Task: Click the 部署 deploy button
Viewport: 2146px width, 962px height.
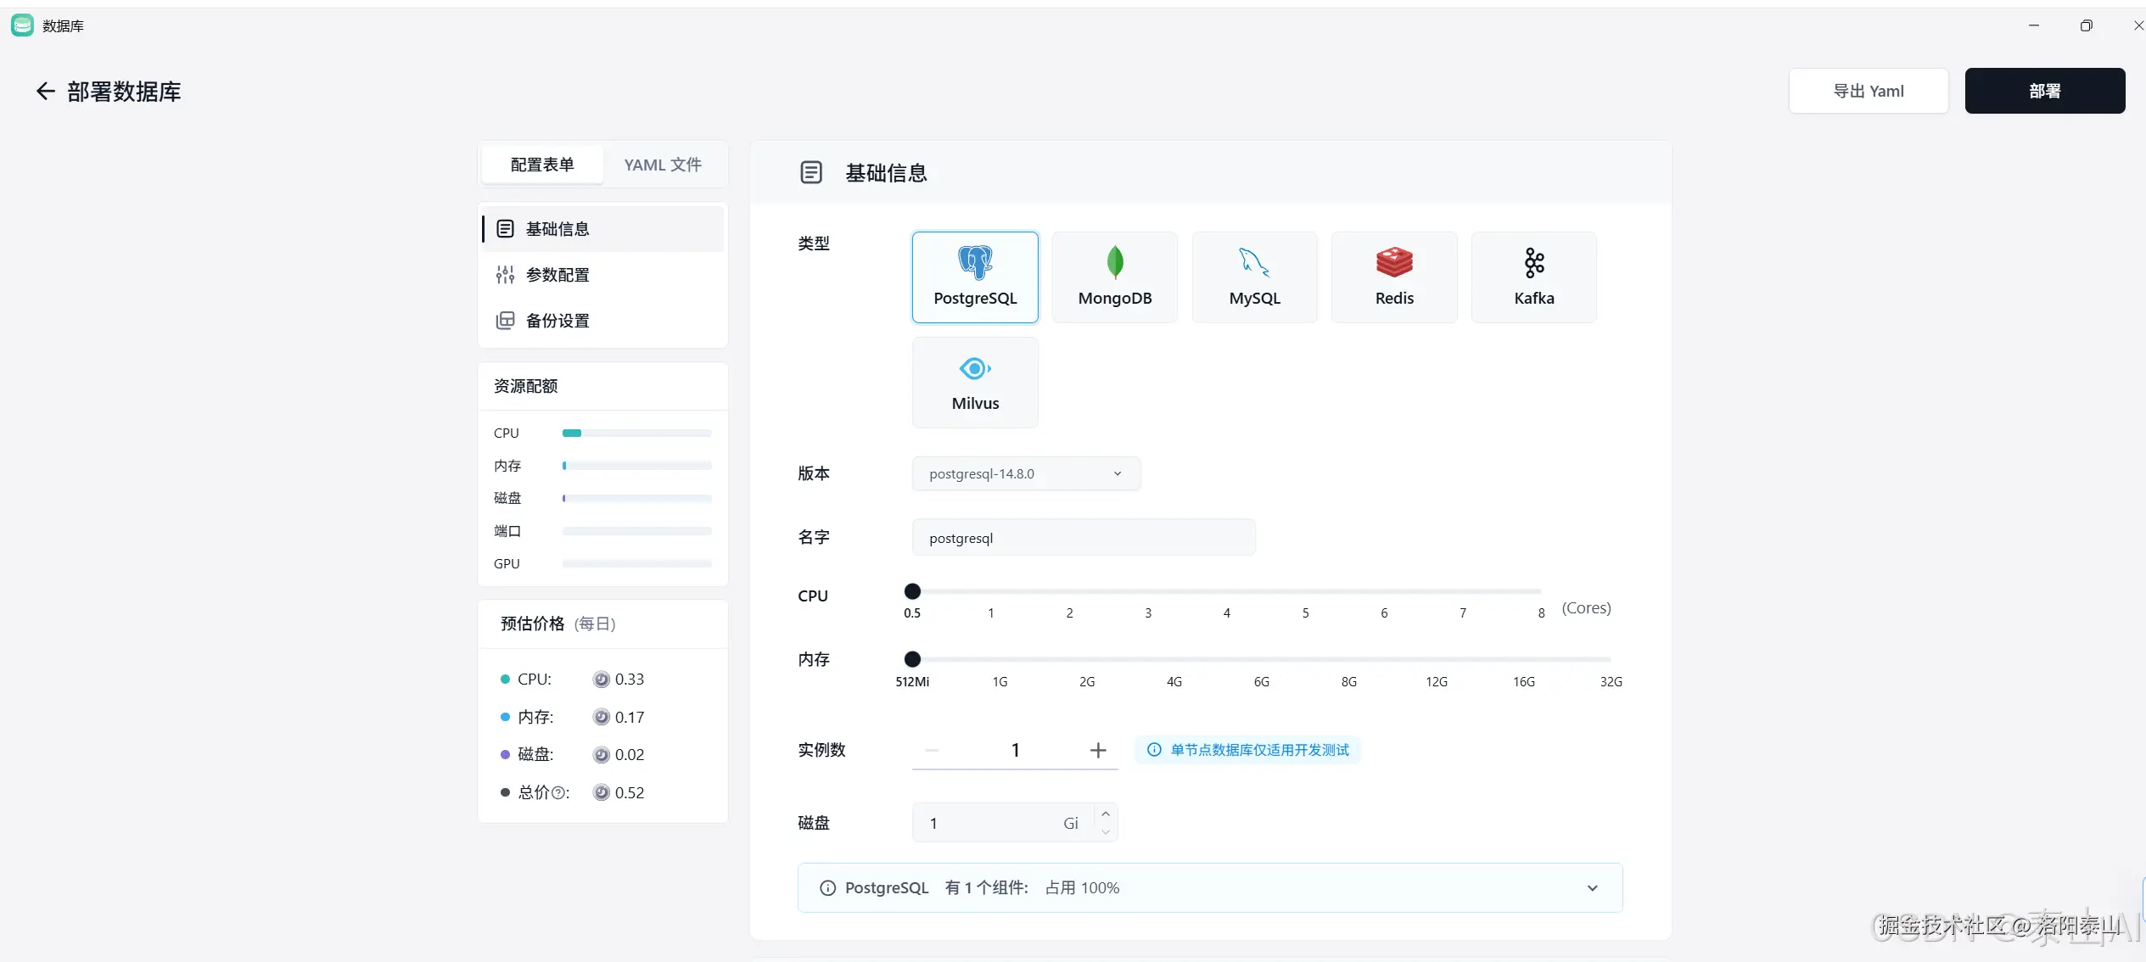Action: pos(2043,90)
